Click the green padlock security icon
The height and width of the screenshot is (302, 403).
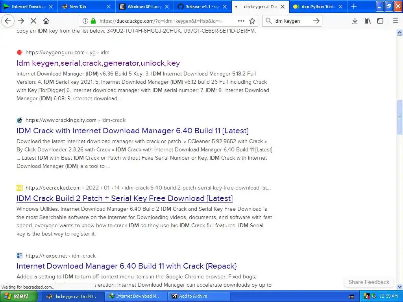tap(93, 21)
